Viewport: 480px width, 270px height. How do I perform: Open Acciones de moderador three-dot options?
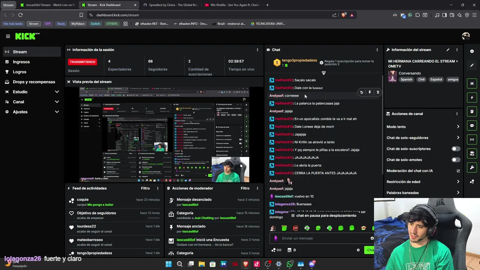tap(257, 188)
